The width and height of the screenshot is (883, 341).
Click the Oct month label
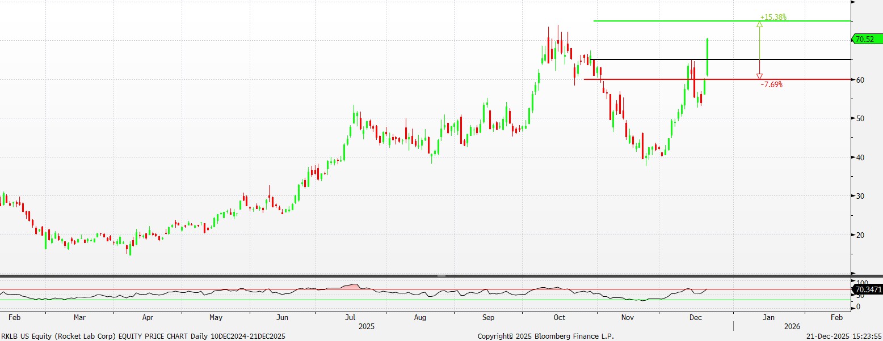point(560,318)
